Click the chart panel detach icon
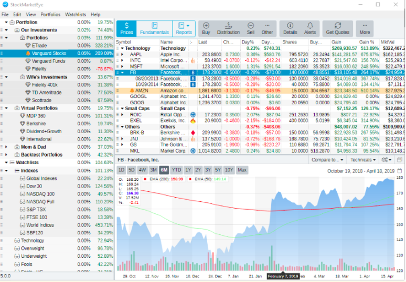 tap(400, 160)
